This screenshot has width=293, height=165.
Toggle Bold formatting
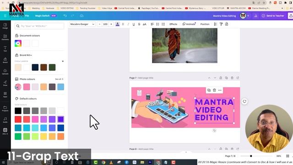(x=123, y=24)
